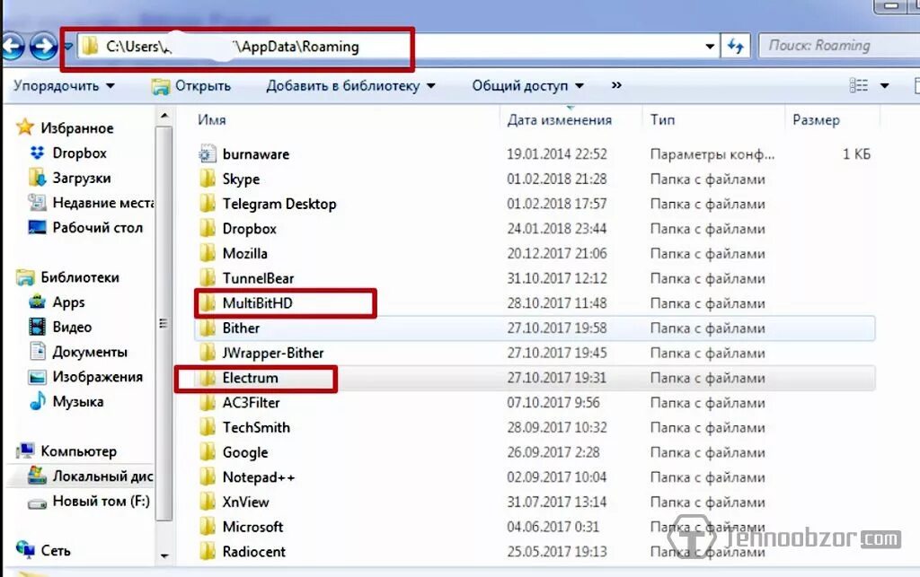This screenshot has width=920, height=577.
Task: Click the 1 КБ size value
Action: tap(856, 154)
